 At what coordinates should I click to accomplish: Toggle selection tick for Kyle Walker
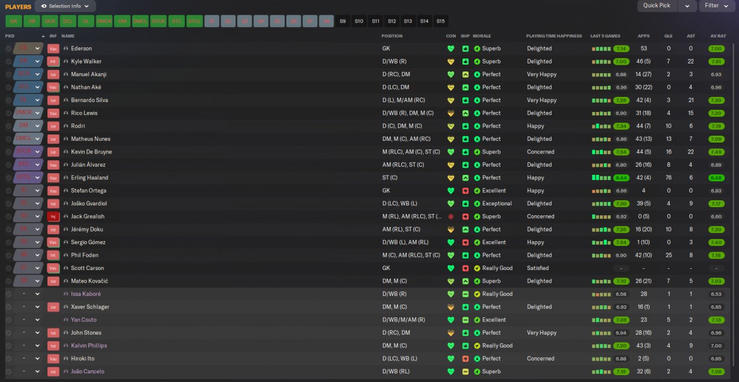[8, 62]
